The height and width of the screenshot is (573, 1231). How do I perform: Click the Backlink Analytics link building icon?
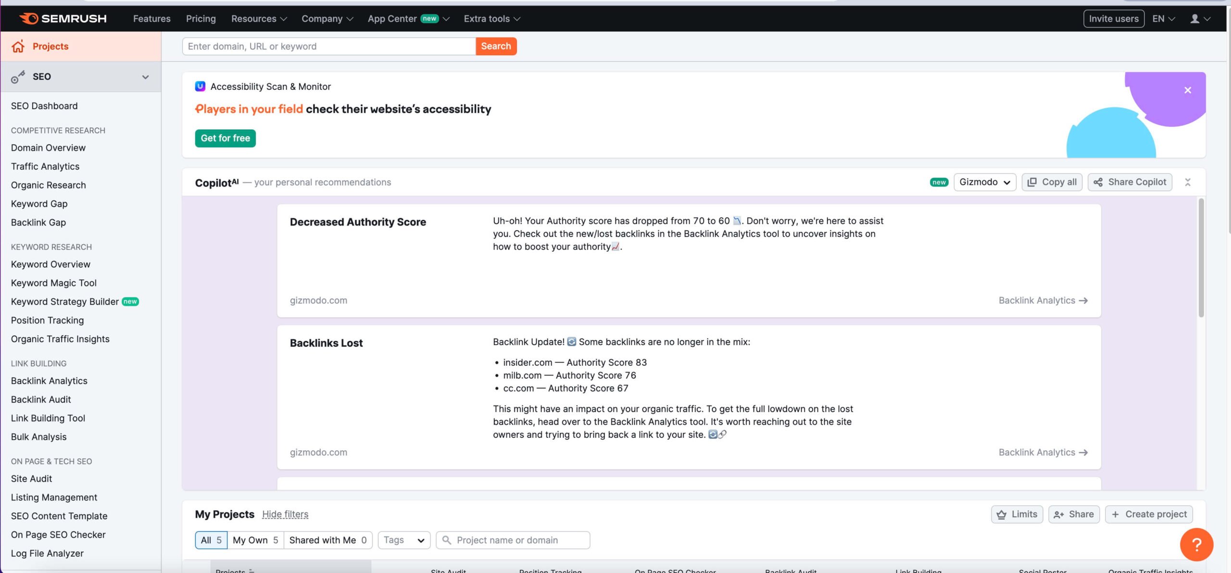click(x=49, y=382)
